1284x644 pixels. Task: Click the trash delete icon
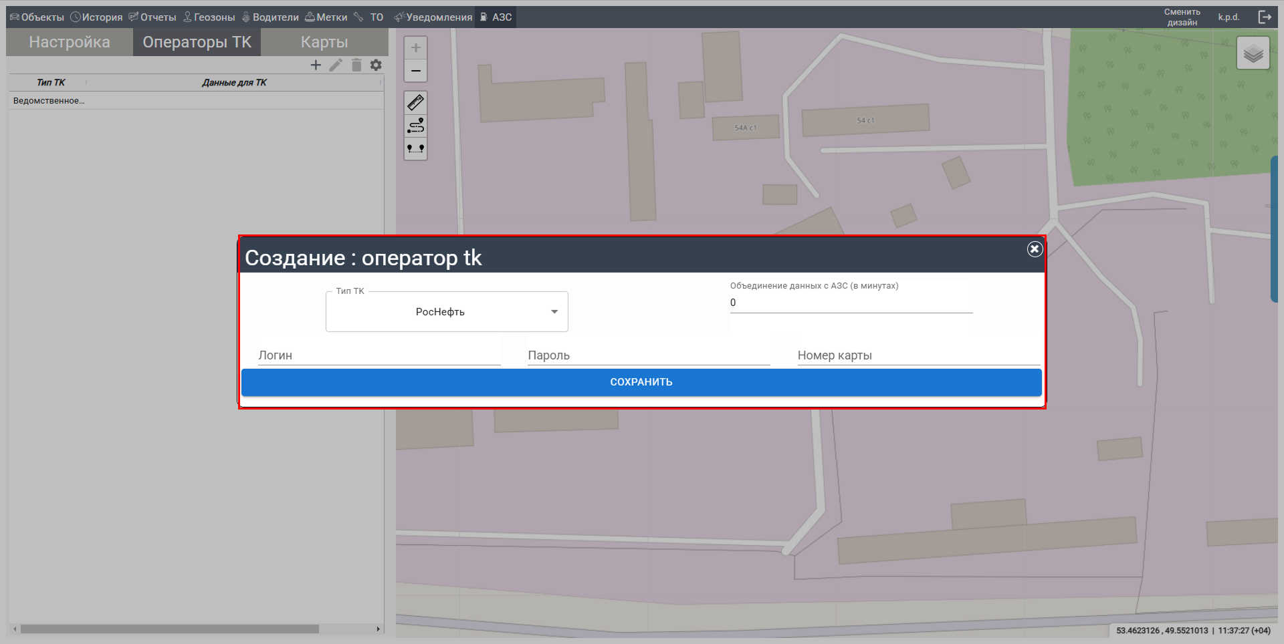click(x=356, y=65)
